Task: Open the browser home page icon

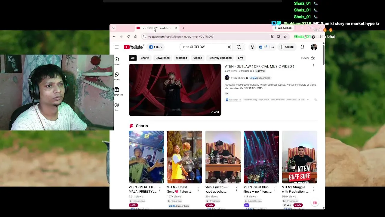Action: click(136, 36)
